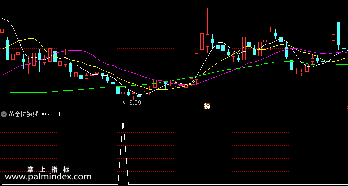
Task: Open the www.palmindex.com watermark link
Action: pyautogui.click(x=48, y=177)
